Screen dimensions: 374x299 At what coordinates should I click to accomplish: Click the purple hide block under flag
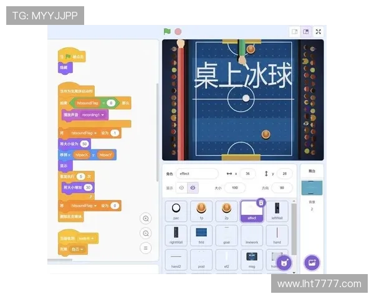[65, 68]
